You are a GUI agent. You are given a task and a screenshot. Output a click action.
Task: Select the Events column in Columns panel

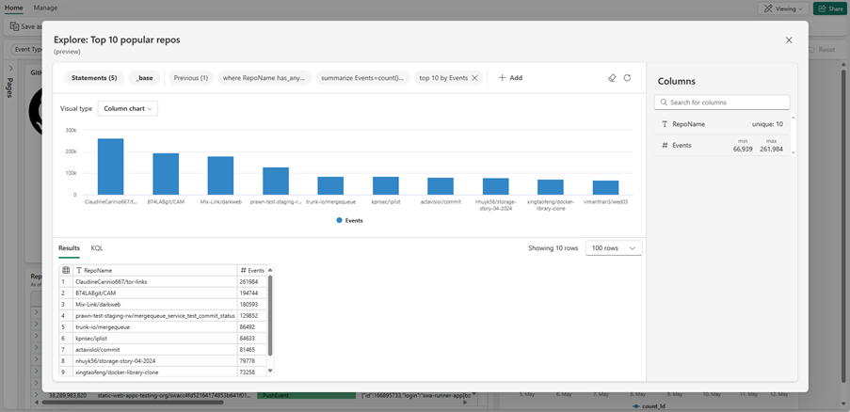[x=722, y=145]
